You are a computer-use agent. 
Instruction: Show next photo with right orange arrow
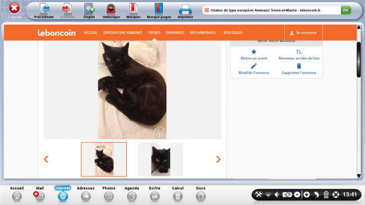click(x=218, y=160)
